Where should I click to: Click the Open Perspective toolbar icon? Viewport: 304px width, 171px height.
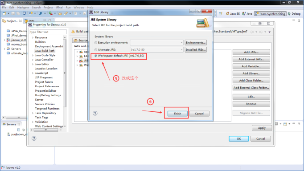(221, 13)
